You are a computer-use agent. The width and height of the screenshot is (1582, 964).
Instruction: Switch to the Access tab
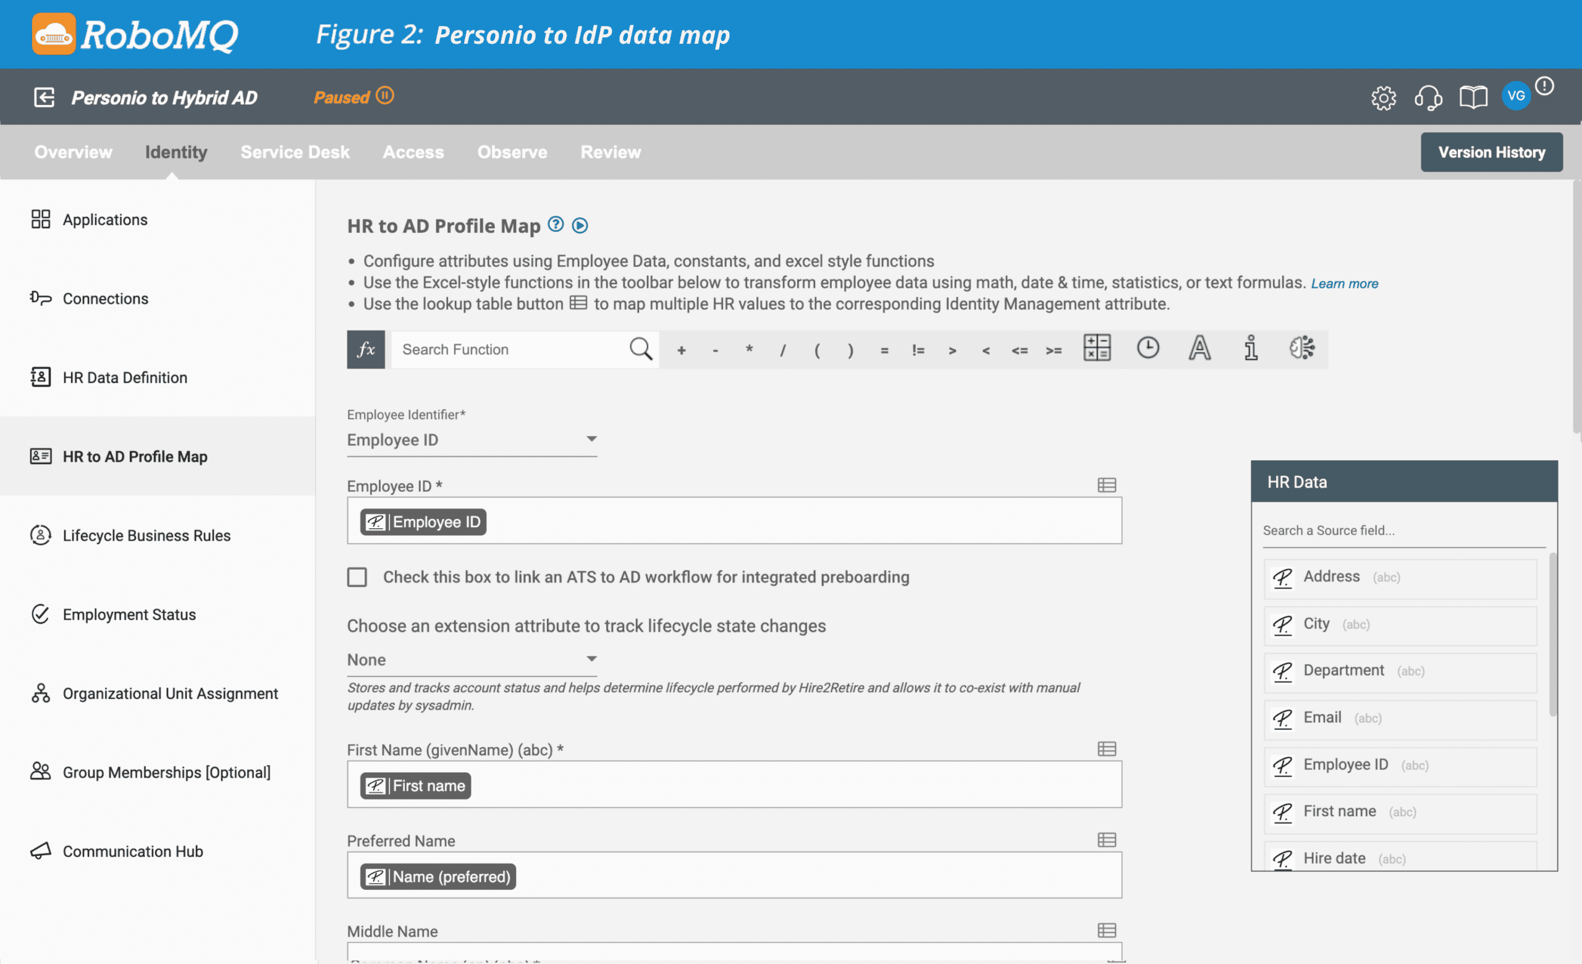click(413, 152)
